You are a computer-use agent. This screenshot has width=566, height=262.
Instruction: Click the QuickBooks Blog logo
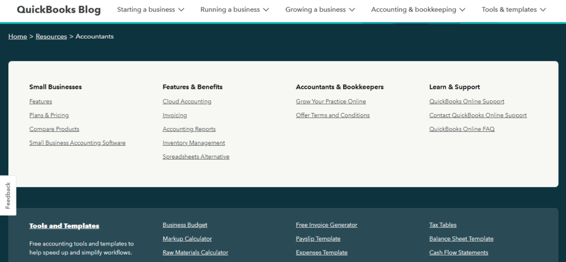pyautogui.click(x=59, y=10)
